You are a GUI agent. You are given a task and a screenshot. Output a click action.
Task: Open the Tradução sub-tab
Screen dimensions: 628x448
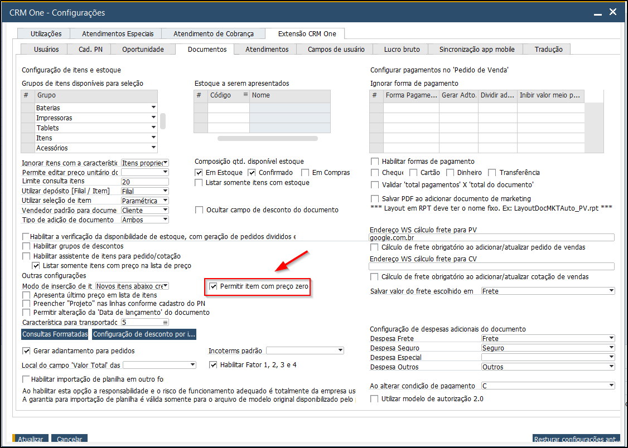coord(548,49)
